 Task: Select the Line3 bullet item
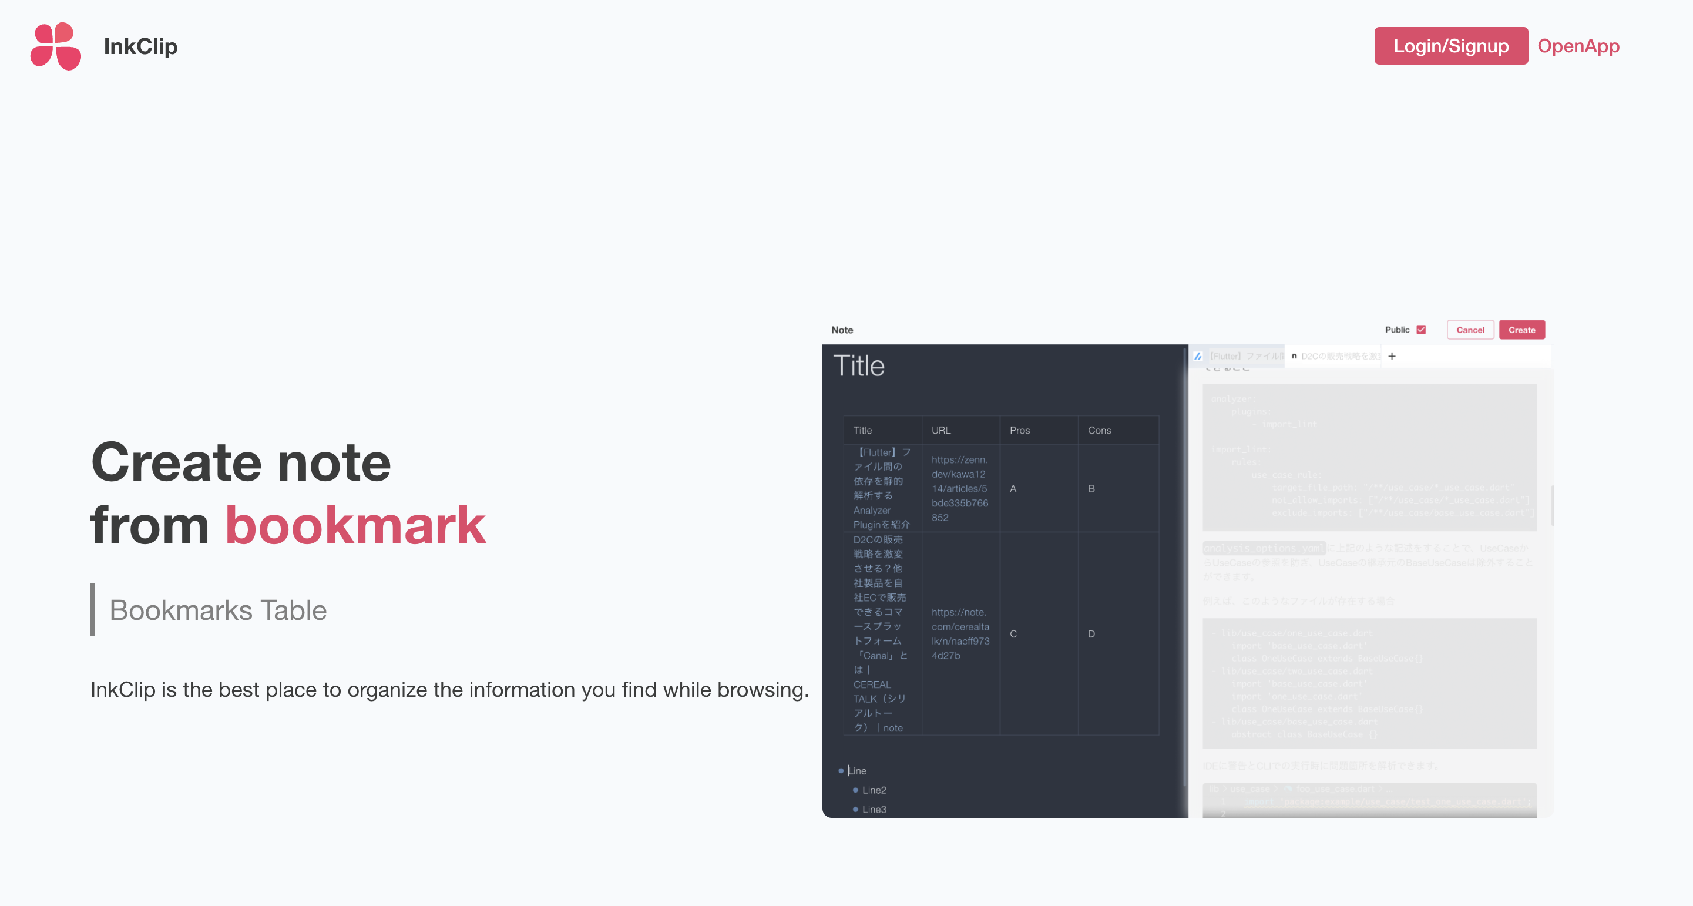point(874,810)
